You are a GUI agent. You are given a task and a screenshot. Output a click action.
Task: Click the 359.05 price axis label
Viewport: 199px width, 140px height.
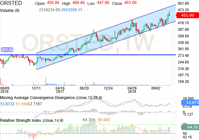click(x=183, y=36)
